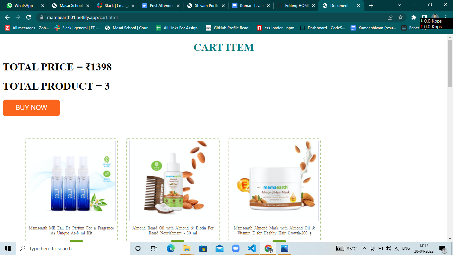Click the Chrome icon on the taskbar

click(268, 248)
